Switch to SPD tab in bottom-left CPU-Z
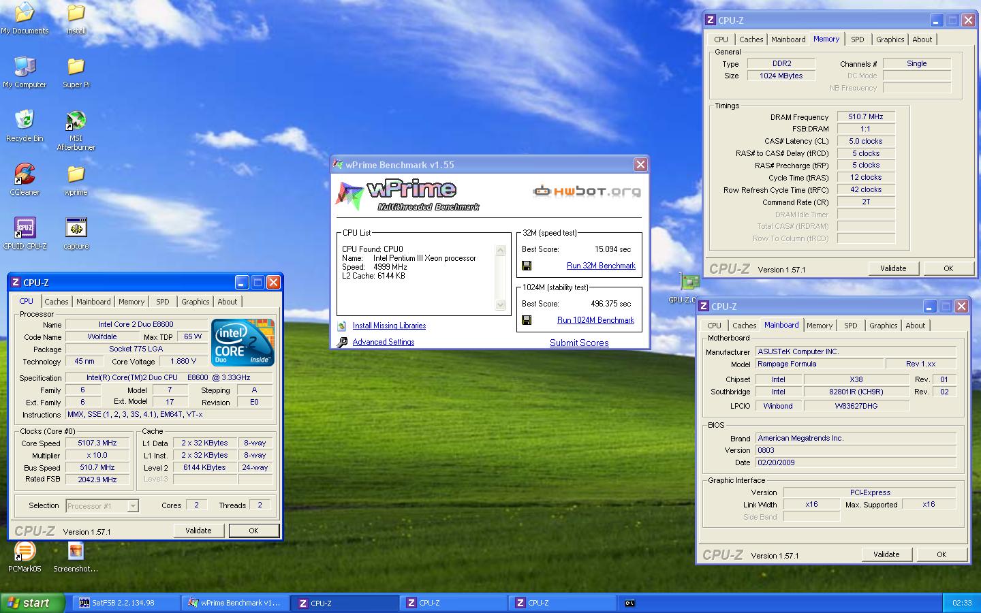The image size is (981, 613). click(x=162, y=302)
